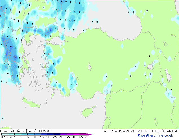Click the 20–25 mm dark blue swatch
This screenshot has width=179, height=138.
pyautogui.click(x=50, y=134)
